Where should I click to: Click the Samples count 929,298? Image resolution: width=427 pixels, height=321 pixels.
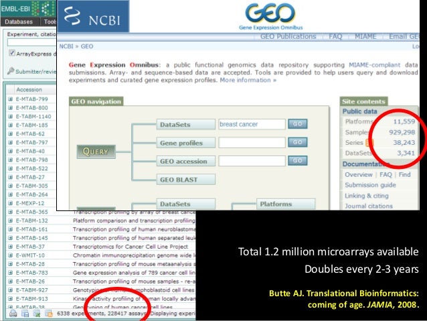pos(402,132)
